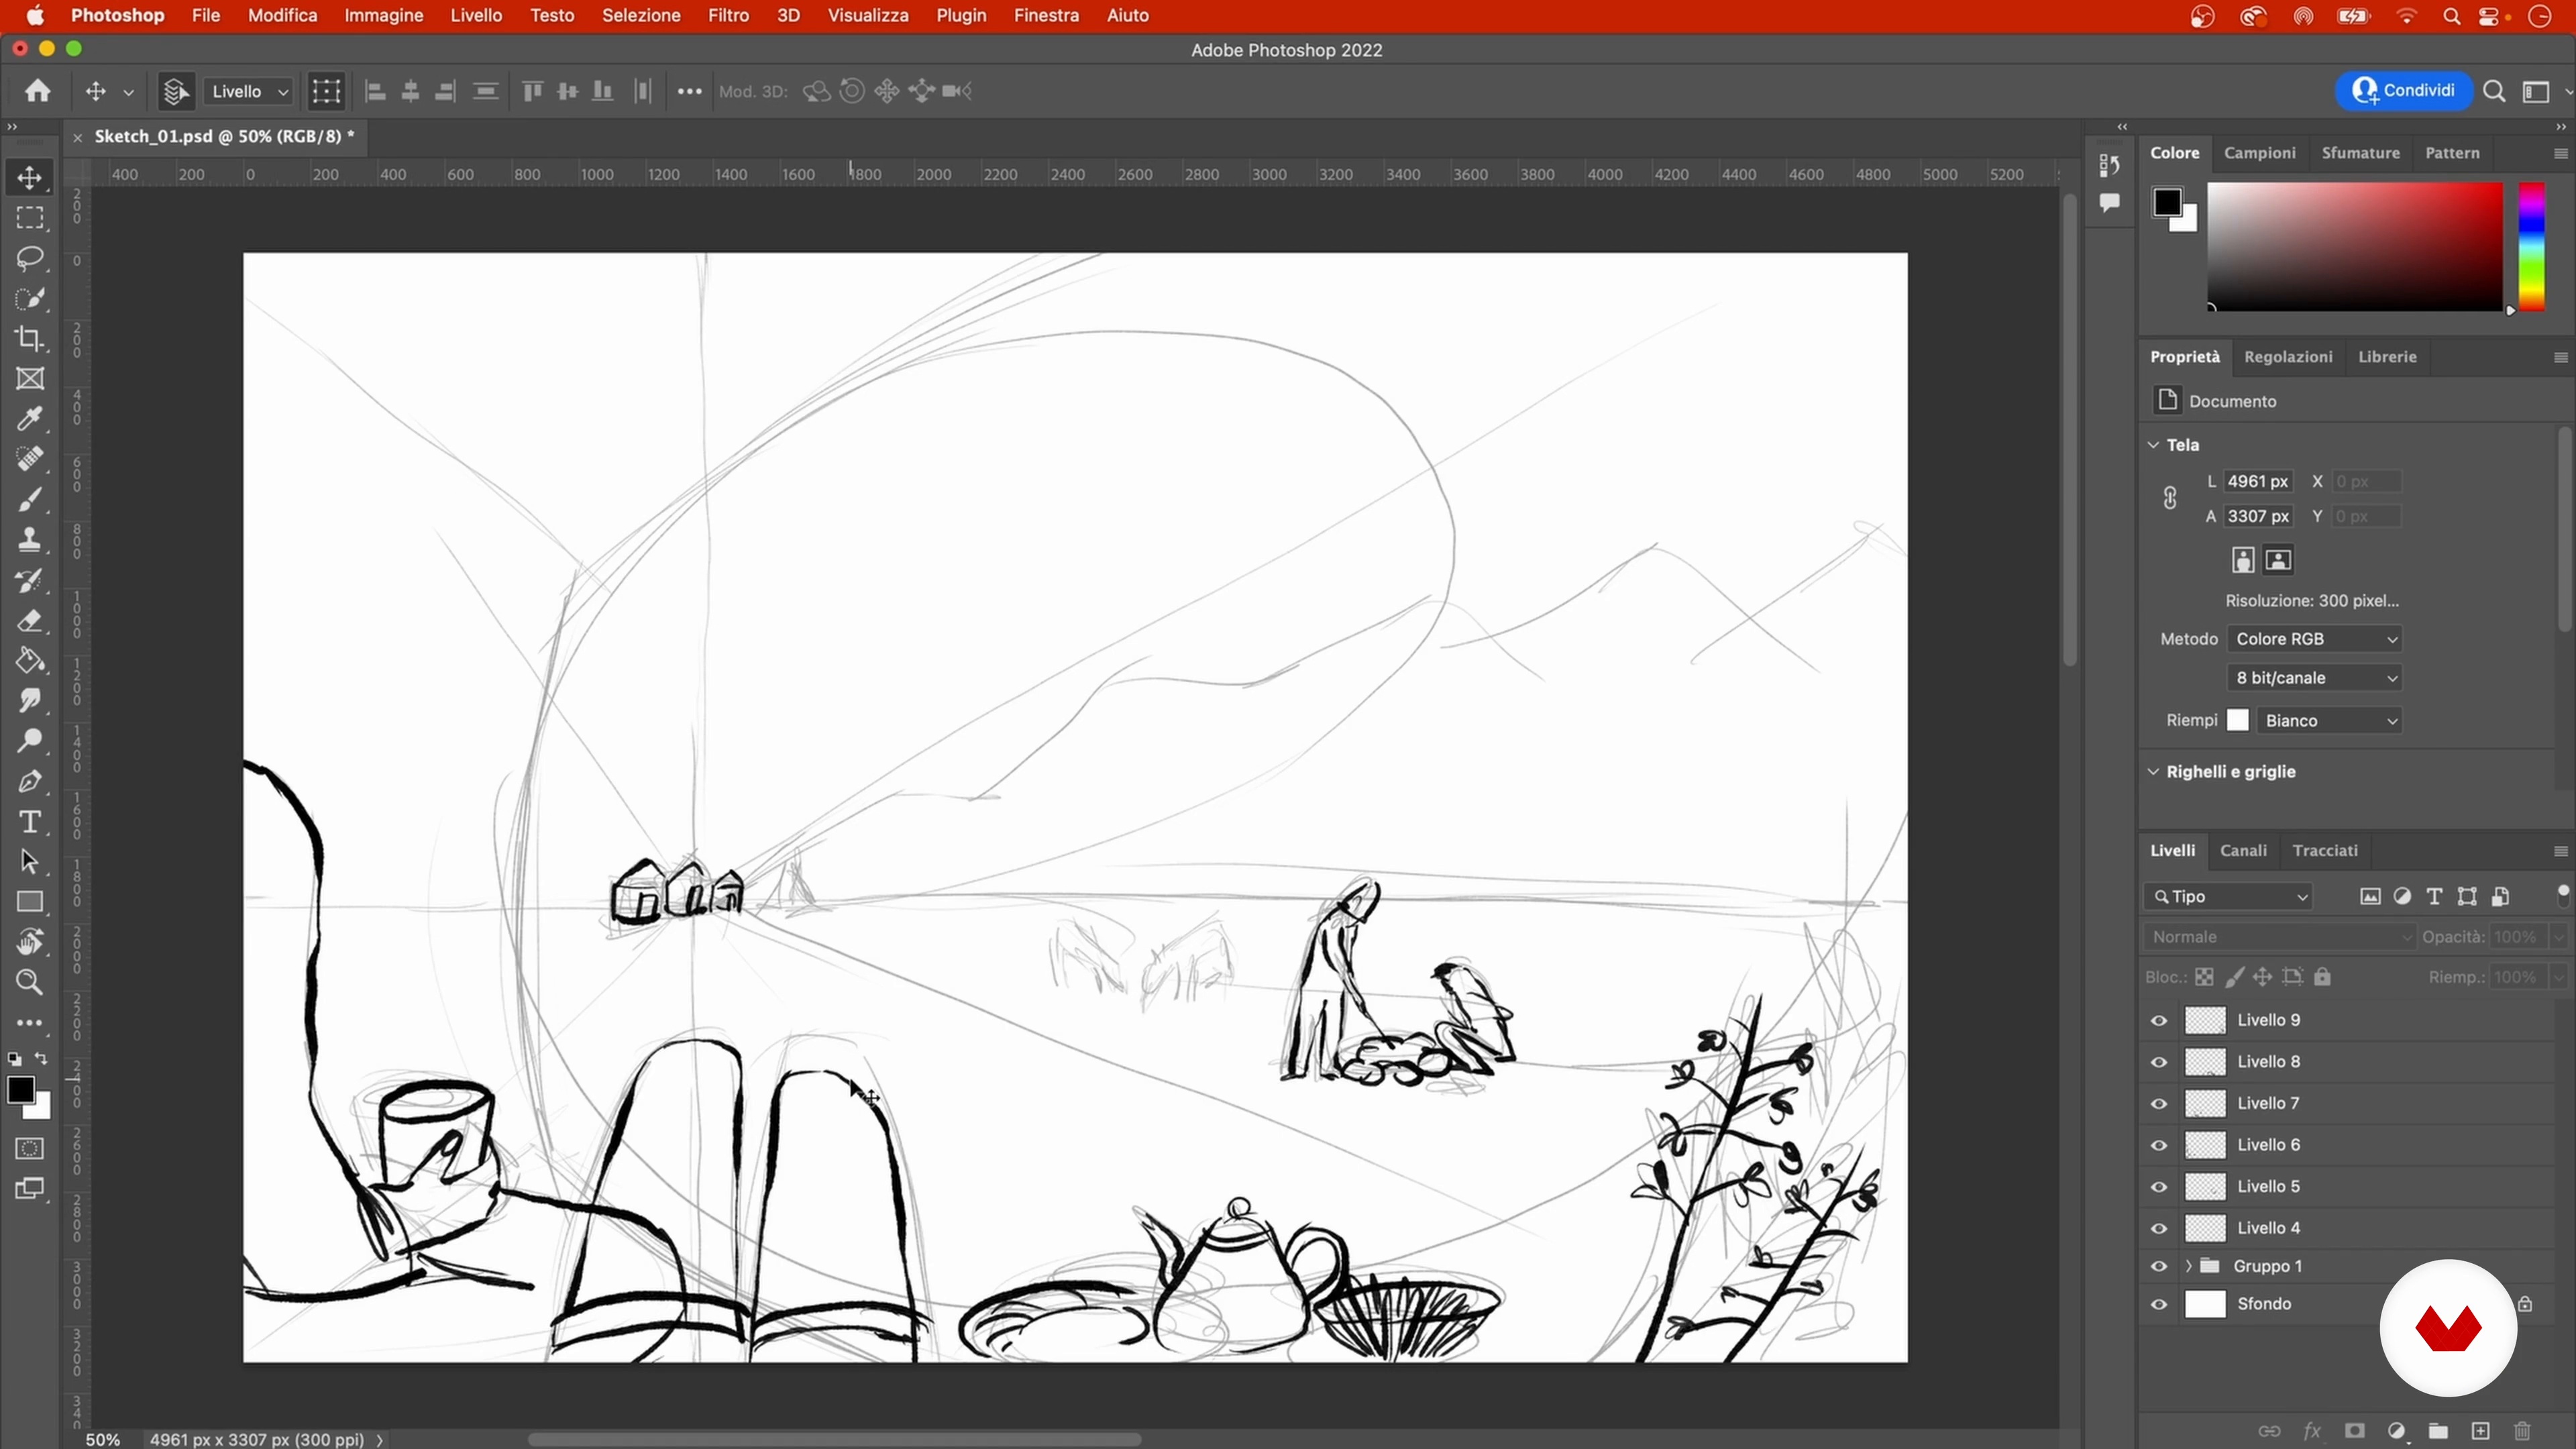The height and width of the screenshot is (1449, 2576).
Task: Switch to the Canali tab
Action: pyautogui.click(x=2243, y=851)
